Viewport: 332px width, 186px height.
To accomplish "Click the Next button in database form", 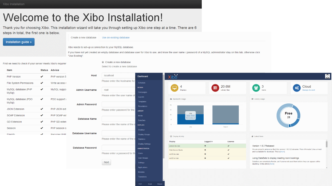I will tap(106, 162).
